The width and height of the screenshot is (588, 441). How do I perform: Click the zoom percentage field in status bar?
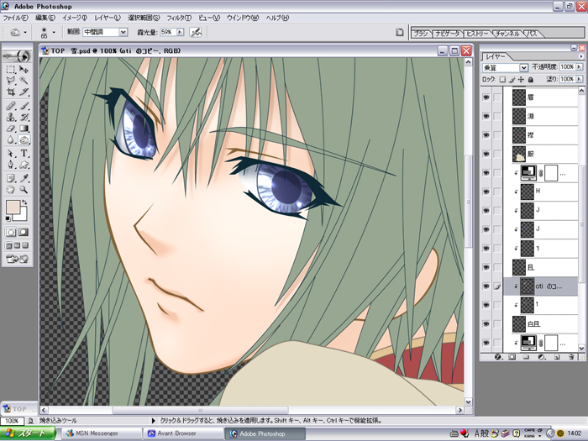[12, 421]
